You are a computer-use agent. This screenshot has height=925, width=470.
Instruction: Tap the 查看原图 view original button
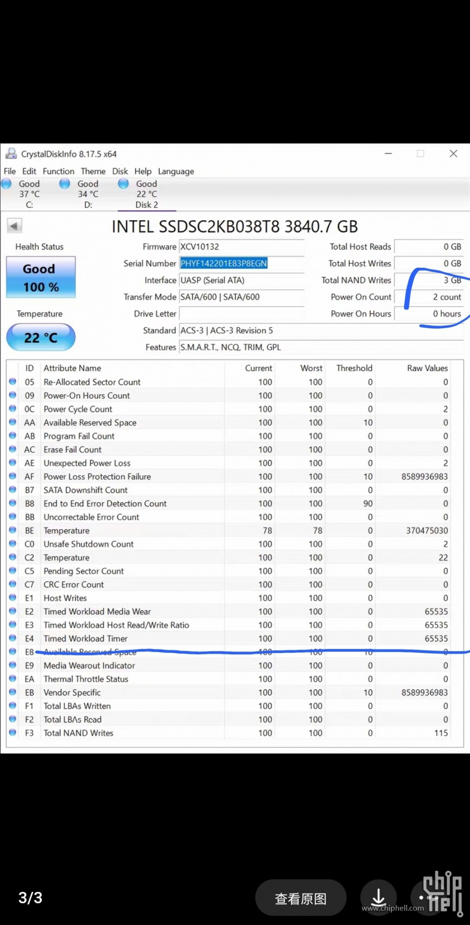pos(301,898)
